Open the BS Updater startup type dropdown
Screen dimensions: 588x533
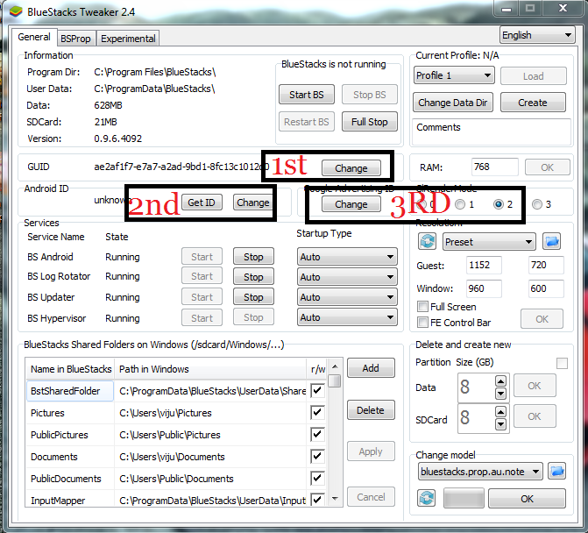click(x=347, y=297)
